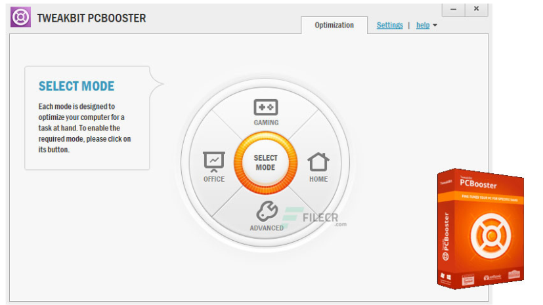Click the TweakBit logo in the title bar
The height and width of the screenshot is (305, 543).
pyautogui.click(x=20, y=18)
